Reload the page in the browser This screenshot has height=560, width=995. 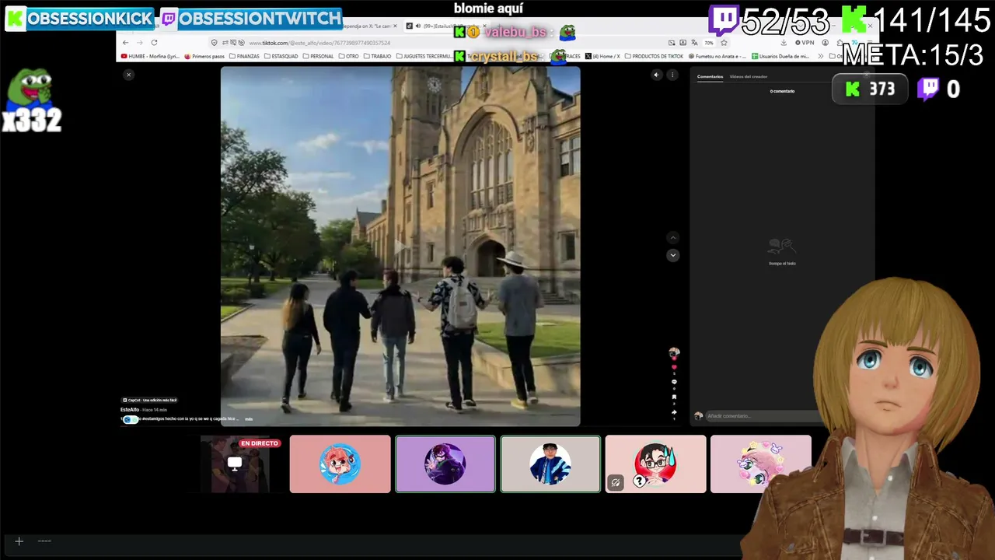(154, 43)
